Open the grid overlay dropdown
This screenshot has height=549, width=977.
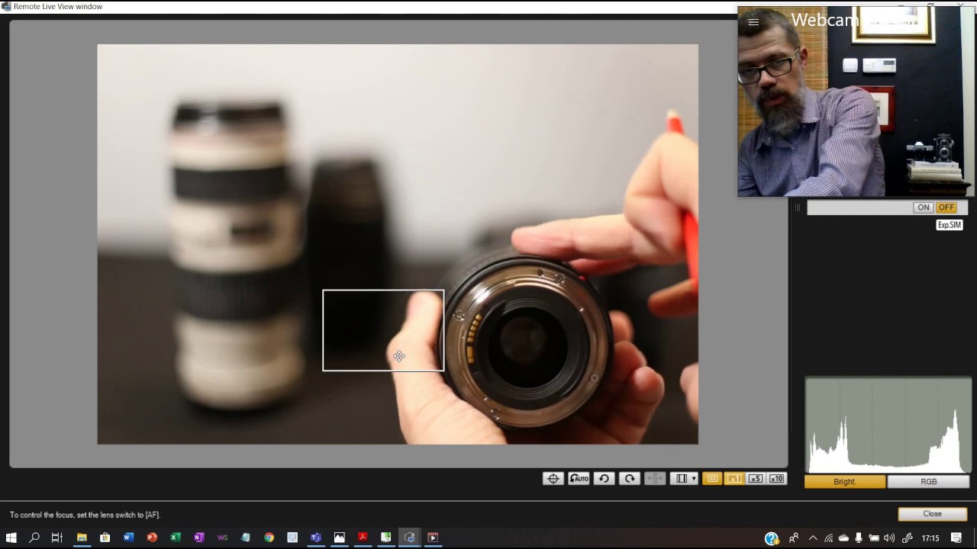click(x=685, y=479)
